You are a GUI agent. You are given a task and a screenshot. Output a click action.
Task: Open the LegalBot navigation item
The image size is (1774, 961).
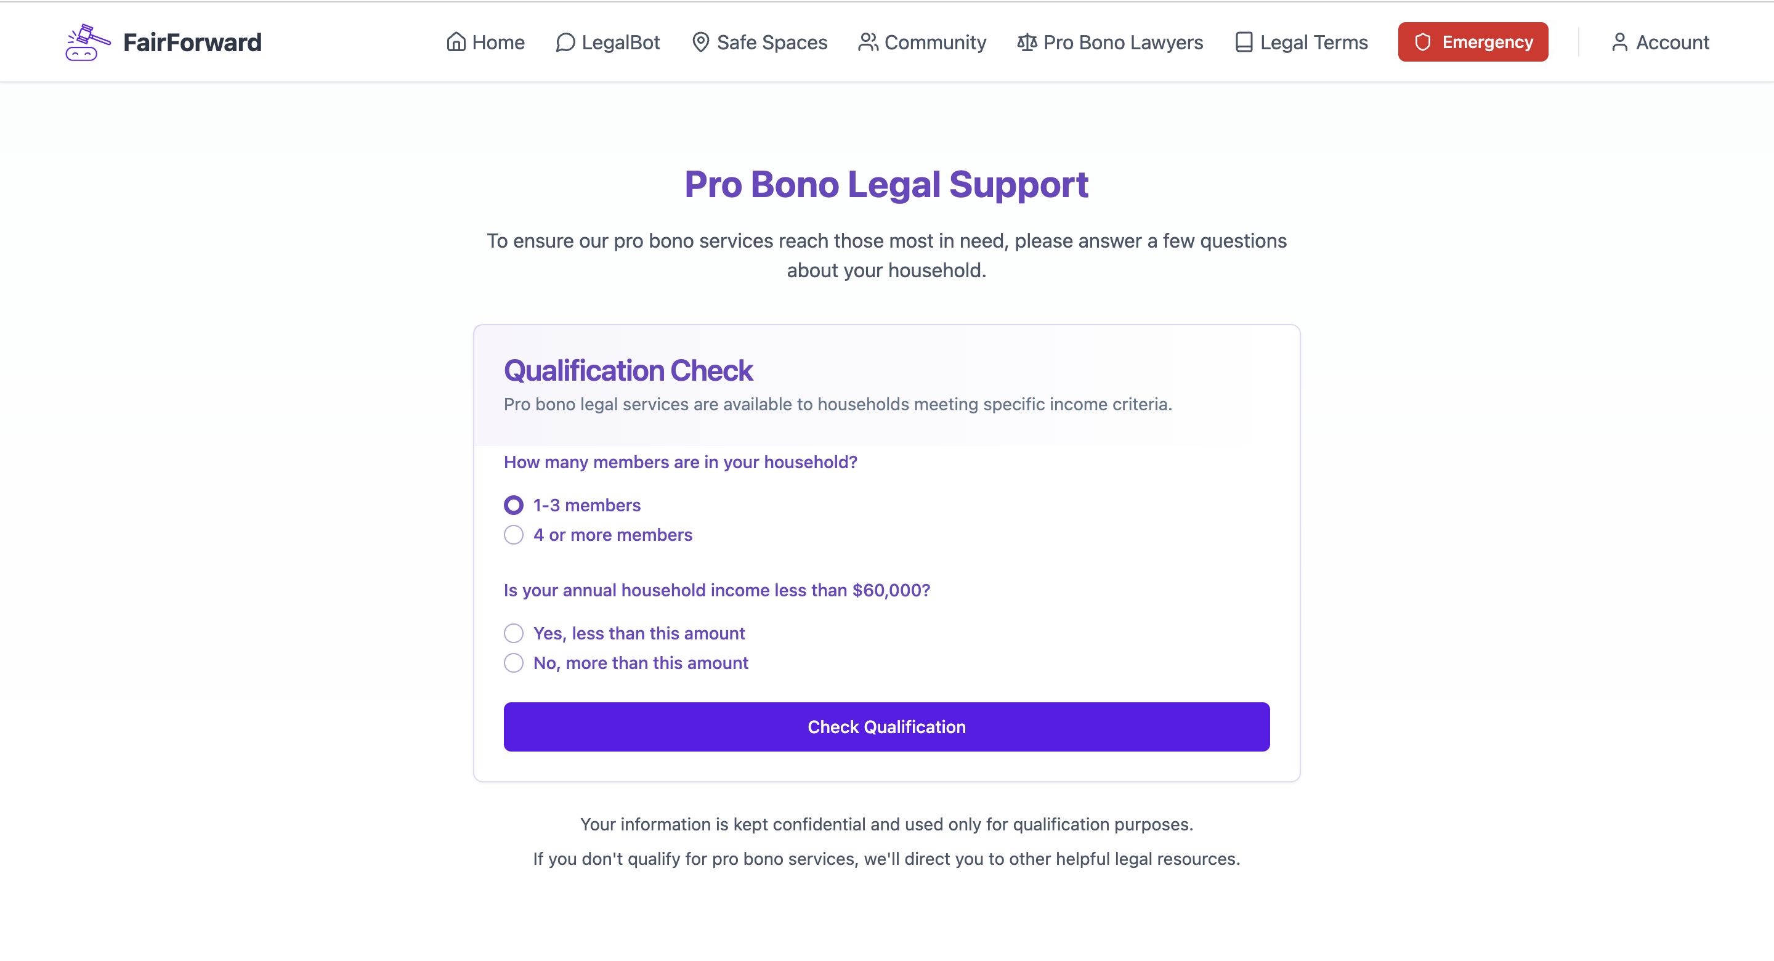(607, 42)
